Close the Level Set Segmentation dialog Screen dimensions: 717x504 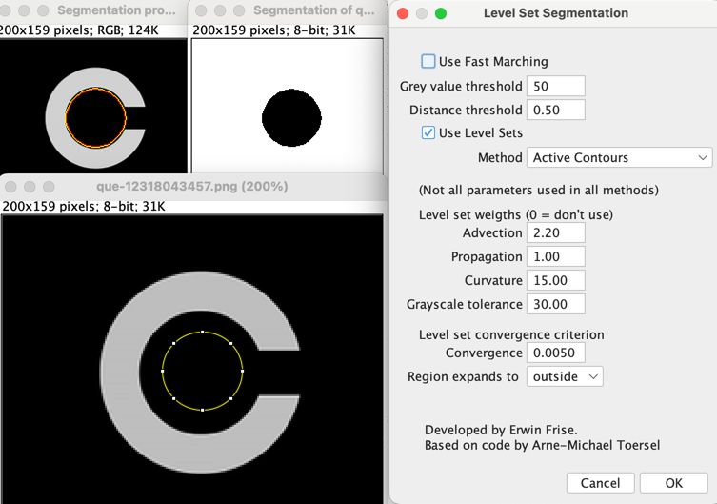point(403,13)
